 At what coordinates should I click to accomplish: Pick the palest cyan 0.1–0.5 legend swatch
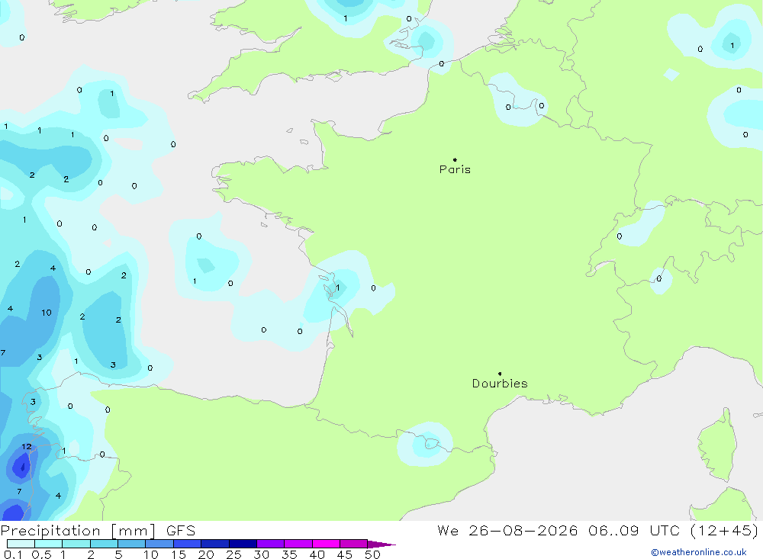pos(21,544)
